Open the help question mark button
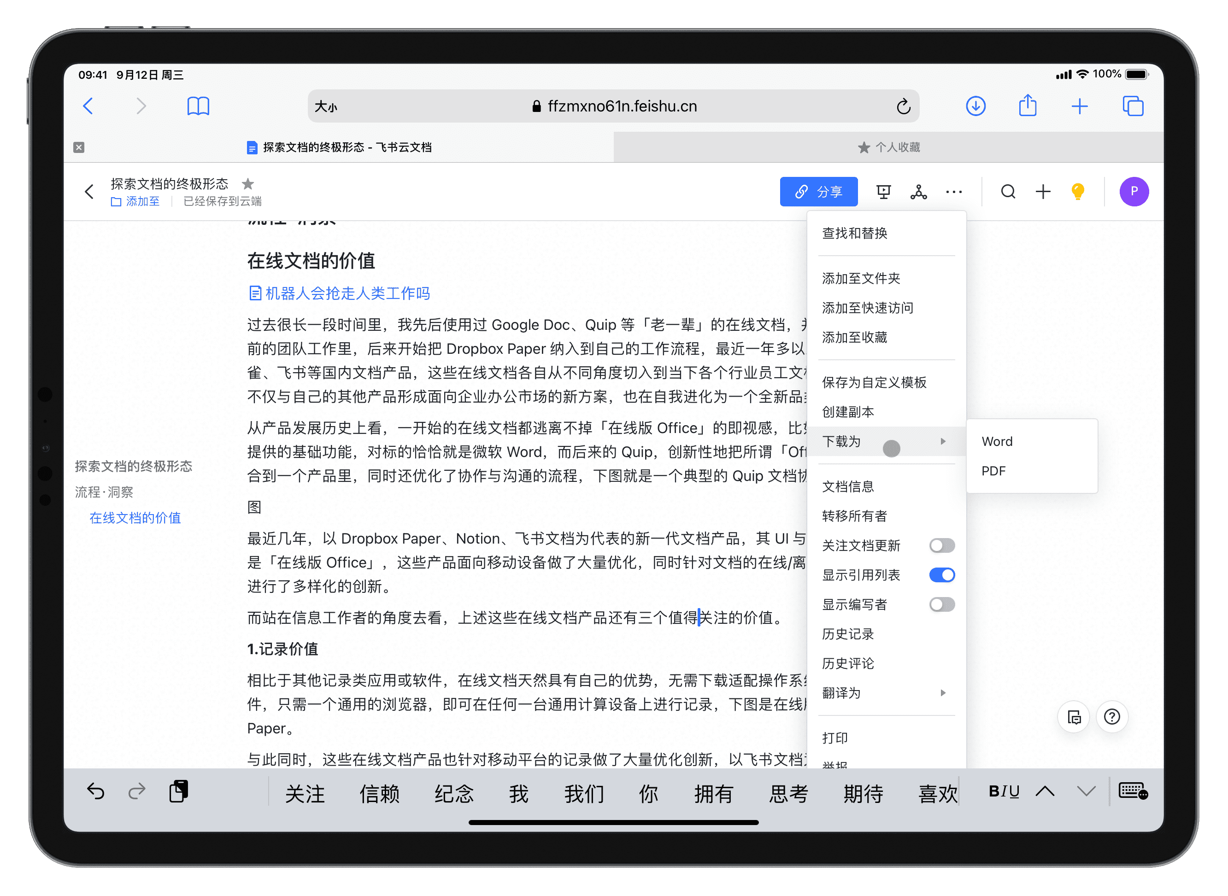The image size is (1228, 896). pos(1112,717)
